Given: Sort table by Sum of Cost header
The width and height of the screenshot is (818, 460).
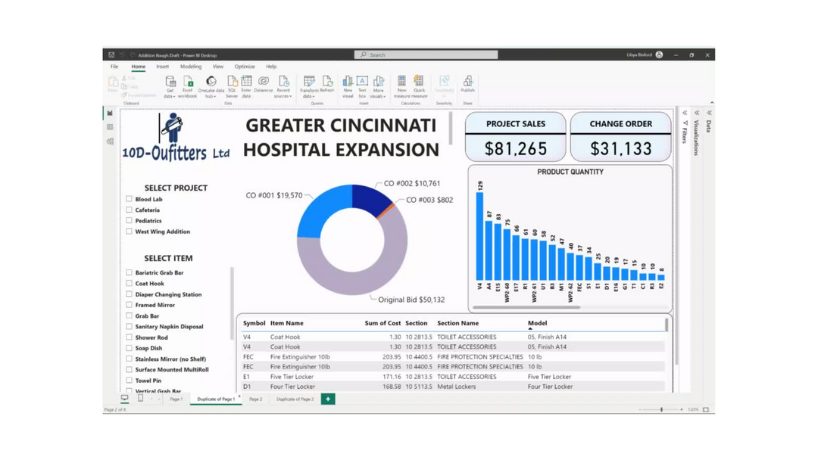Looking at the screenshot, I should pos(382,323).
